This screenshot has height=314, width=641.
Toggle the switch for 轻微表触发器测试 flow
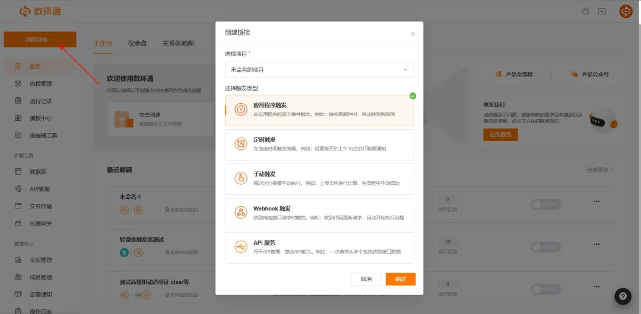click(545, 246)
